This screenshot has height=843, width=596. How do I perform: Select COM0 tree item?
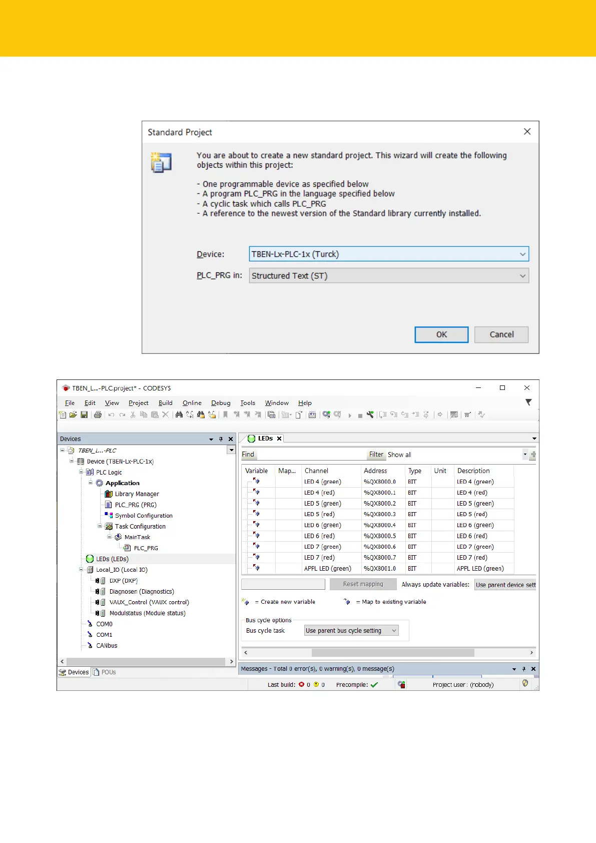[x=104, y=624]
